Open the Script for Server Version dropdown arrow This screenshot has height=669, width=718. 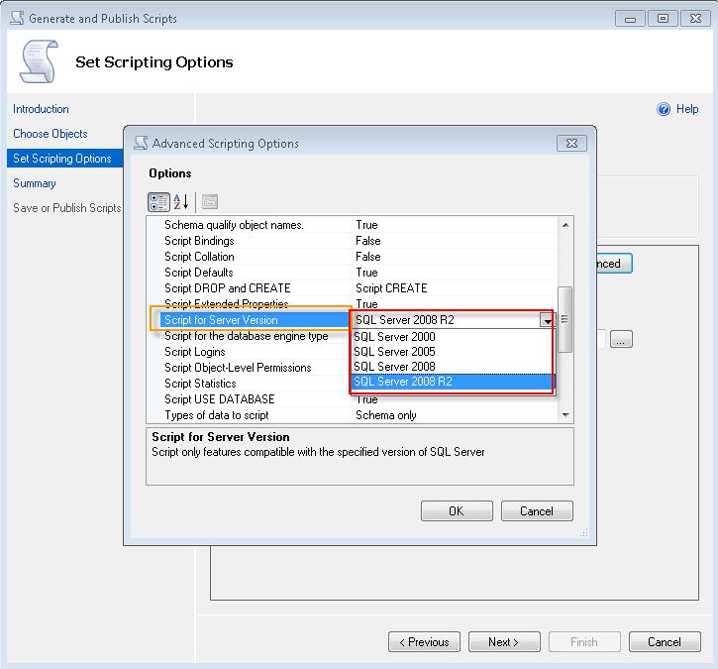coord(548,320)
